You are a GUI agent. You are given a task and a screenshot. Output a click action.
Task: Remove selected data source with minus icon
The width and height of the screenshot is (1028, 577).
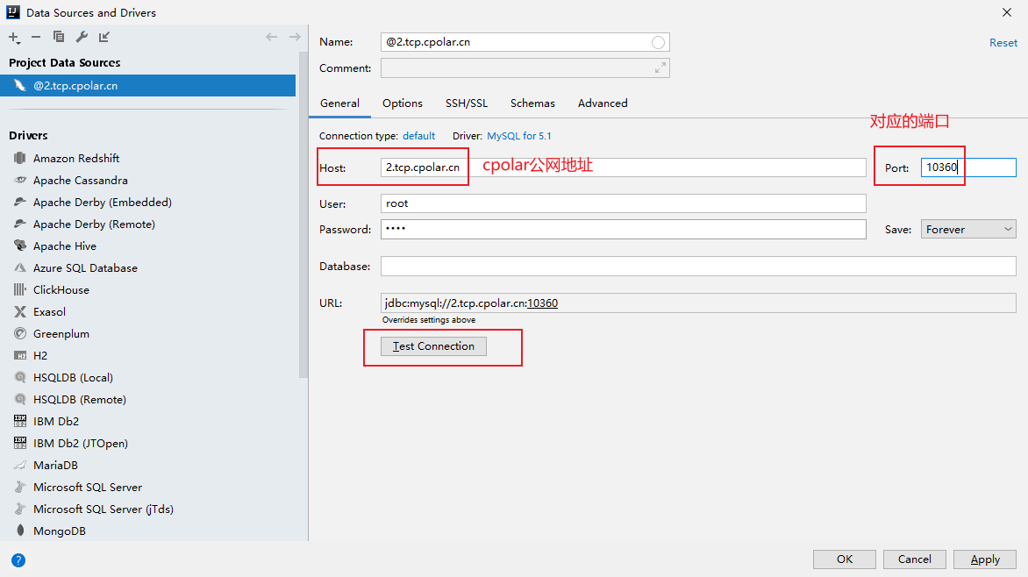point(36,38)
